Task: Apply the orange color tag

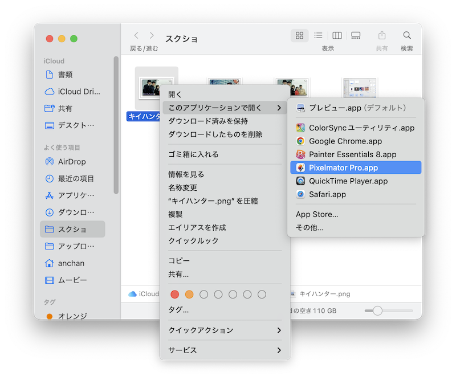Action: (189, 295)
